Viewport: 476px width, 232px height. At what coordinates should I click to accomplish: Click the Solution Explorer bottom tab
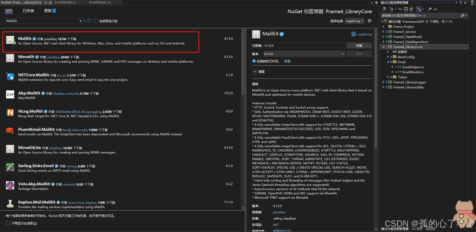(x=395, y=229)
